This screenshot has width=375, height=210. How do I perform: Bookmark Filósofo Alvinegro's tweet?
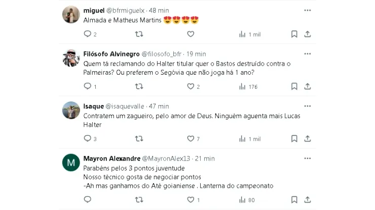click(x=294, y=86)
